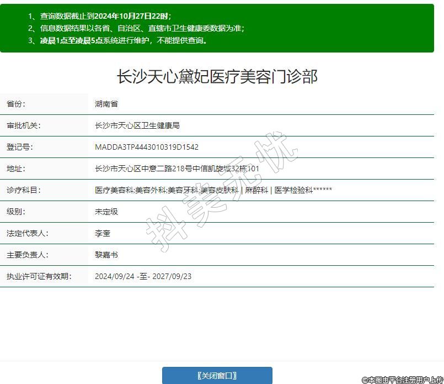Select the 诊疗科目 row label

pos(24,190)
